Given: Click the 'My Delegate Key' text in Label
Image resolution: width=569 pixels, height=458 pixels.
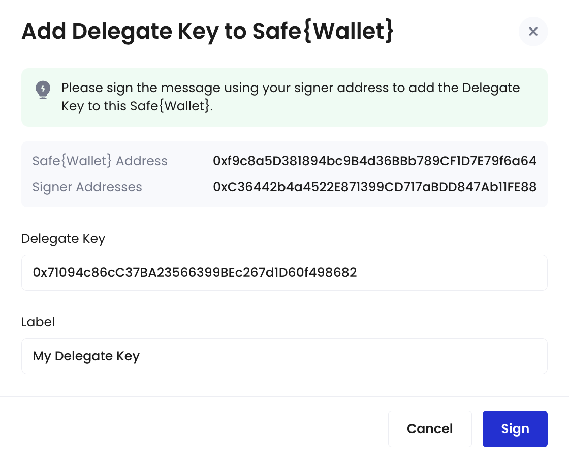Looking at the screenshot, I should (x=86, y=356).
